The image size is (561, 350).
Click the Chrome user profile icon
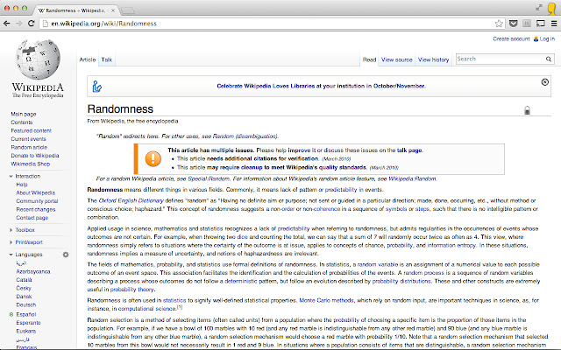pos(552,9)
